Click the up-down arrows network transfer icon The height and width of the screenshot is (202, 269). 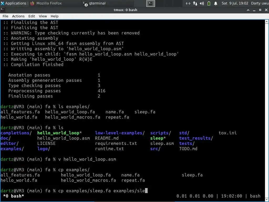pyautogui.click(x=195, y=3)
